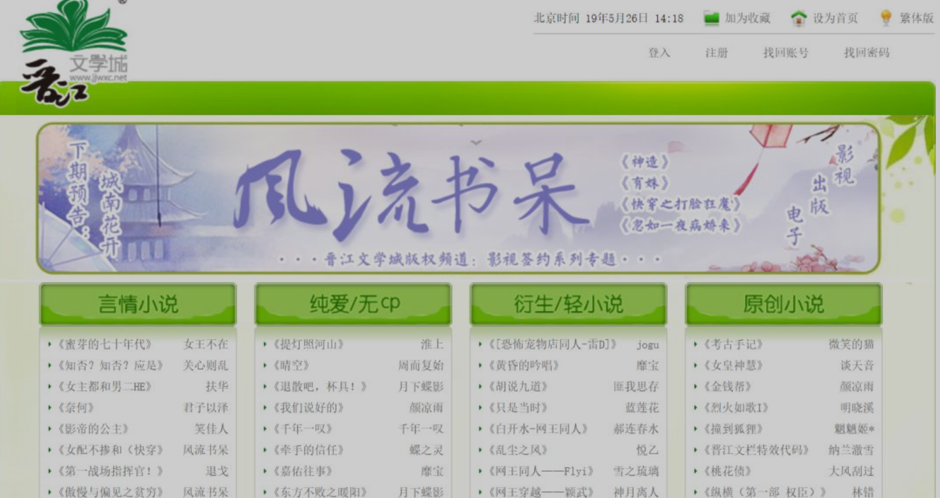Open the 衍生/轻小说 category tab
The image size is (940, 498).
[568, 304]
